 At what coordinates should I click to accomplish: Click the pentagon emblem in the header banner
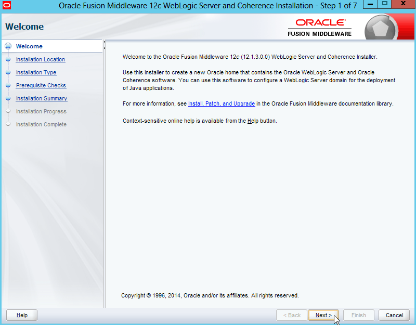point(382,28)
